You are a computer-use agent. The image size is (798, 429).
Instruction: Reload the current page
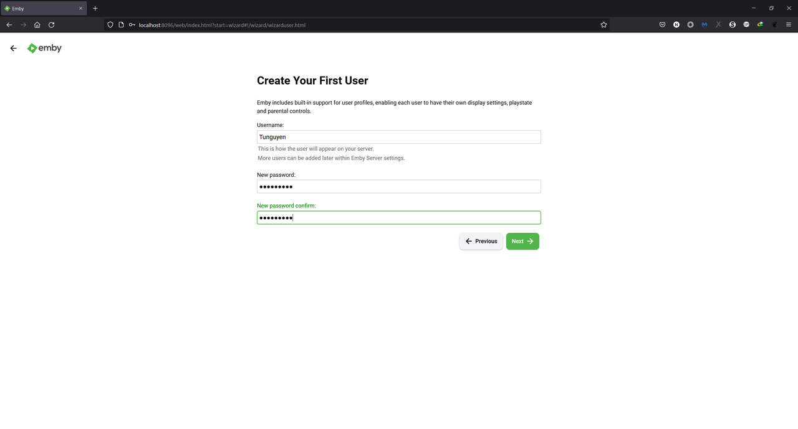coord(51,25)
